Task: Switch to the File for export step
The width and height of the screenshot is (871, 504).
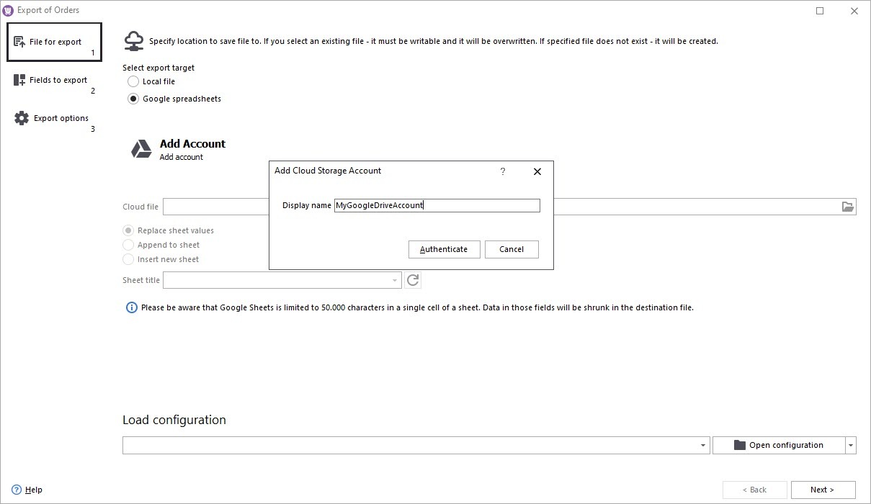Action: [55, 42]
